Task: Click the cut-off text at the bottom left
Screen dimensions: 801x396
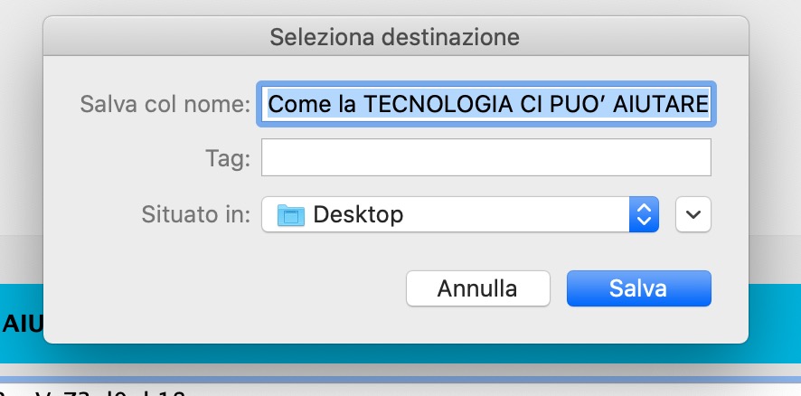Action: point(90,392)
